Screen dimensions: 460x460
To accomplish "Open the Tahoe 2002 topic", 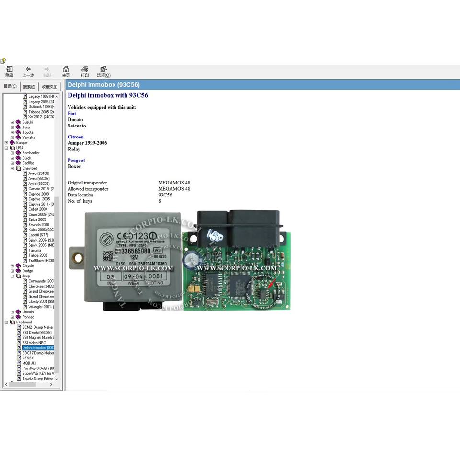I will tap(38, 255).
